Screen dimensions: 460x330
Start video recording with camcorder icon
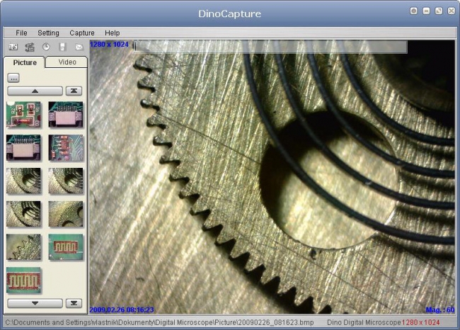point(30,47)
